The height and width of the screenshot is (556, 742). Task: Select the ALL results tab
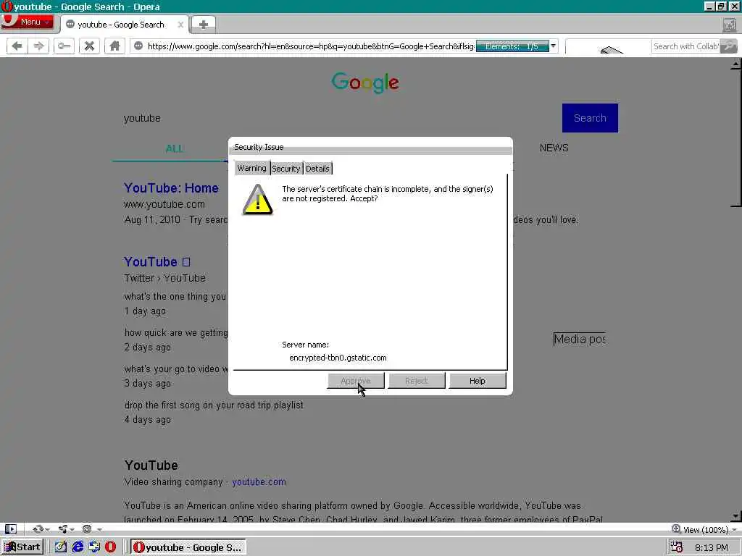[174, 148]
